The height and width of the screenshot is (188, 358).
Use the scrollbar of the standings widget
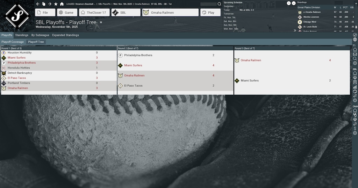click(x=356, y=27)
